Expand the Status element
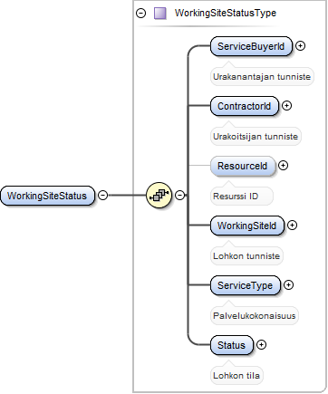The width and height of the screenshot is (328, 394). [261, 345]
